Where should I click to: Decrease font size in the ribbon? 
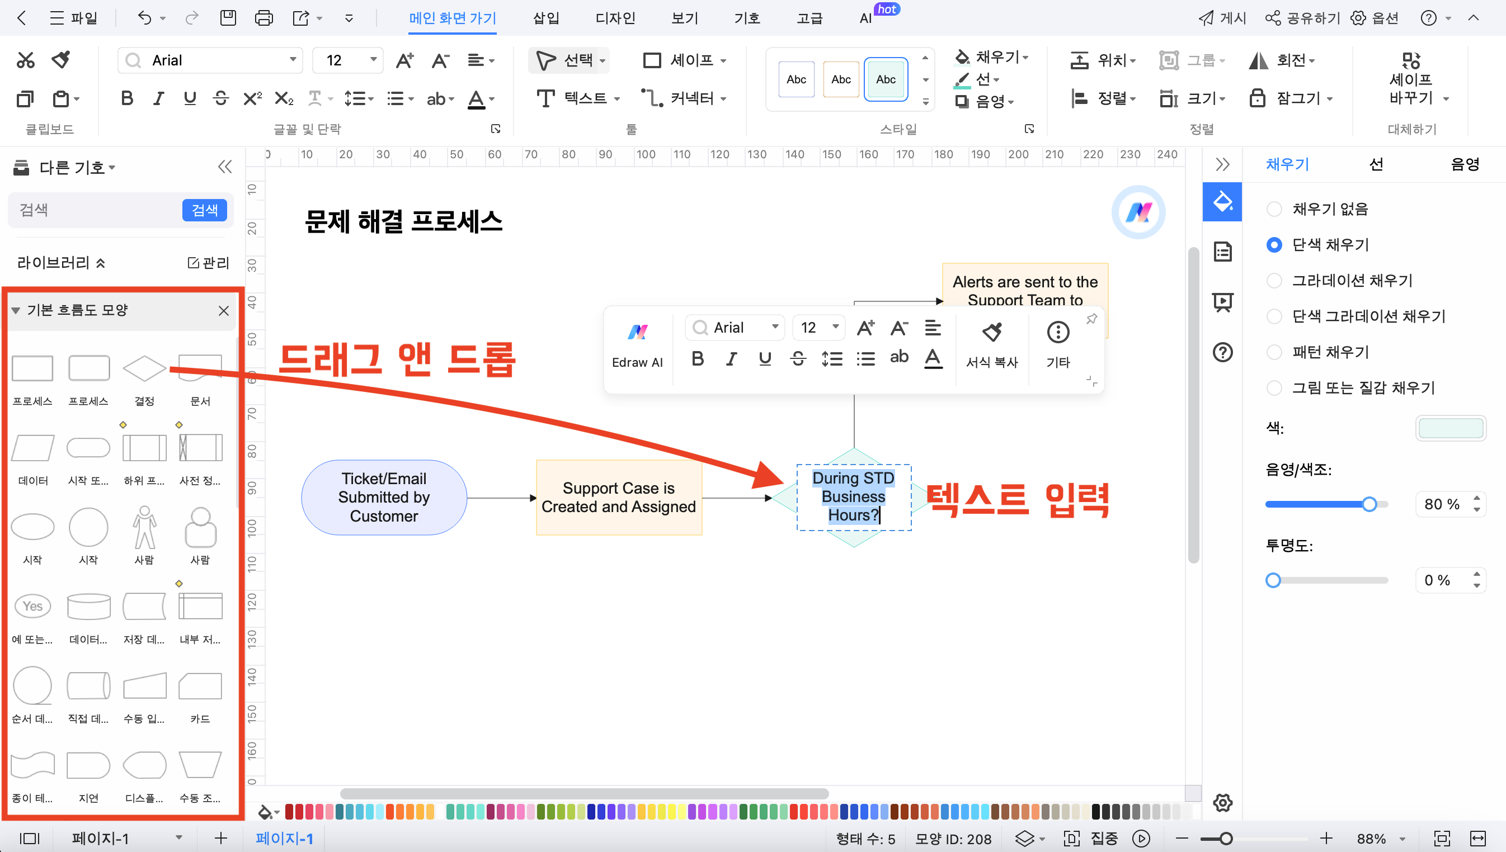pyautogui.click(x=440, y=60)
